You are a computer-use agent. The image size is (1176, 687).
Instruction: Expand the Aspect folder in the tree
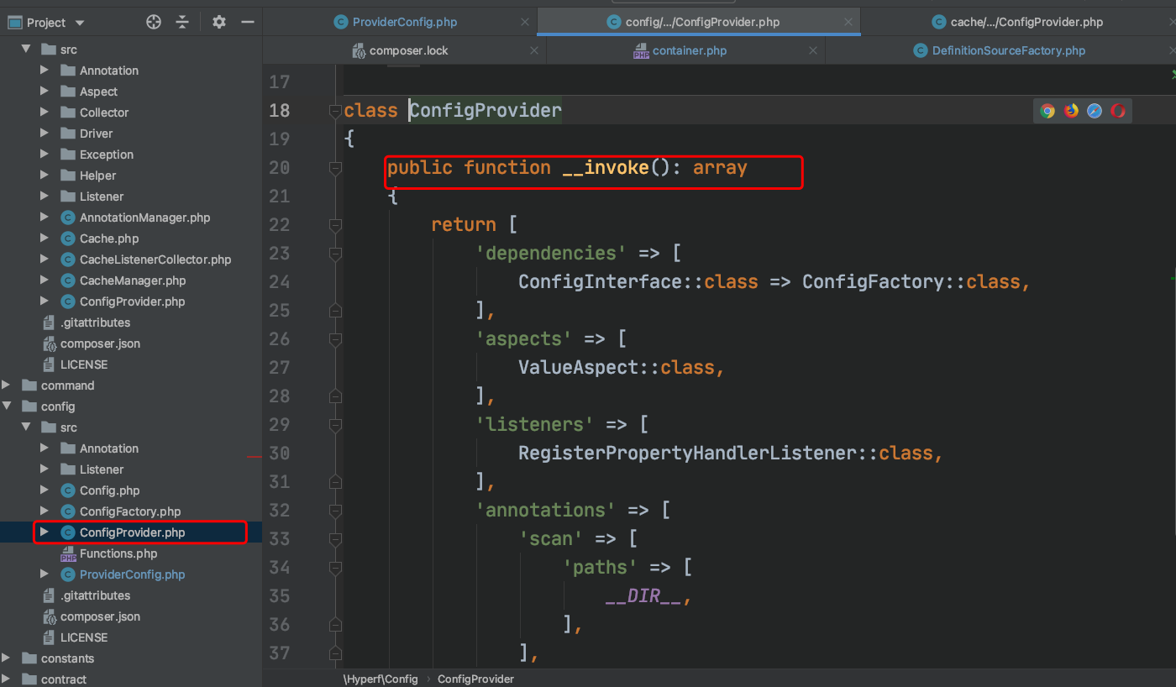click(45, 92)
